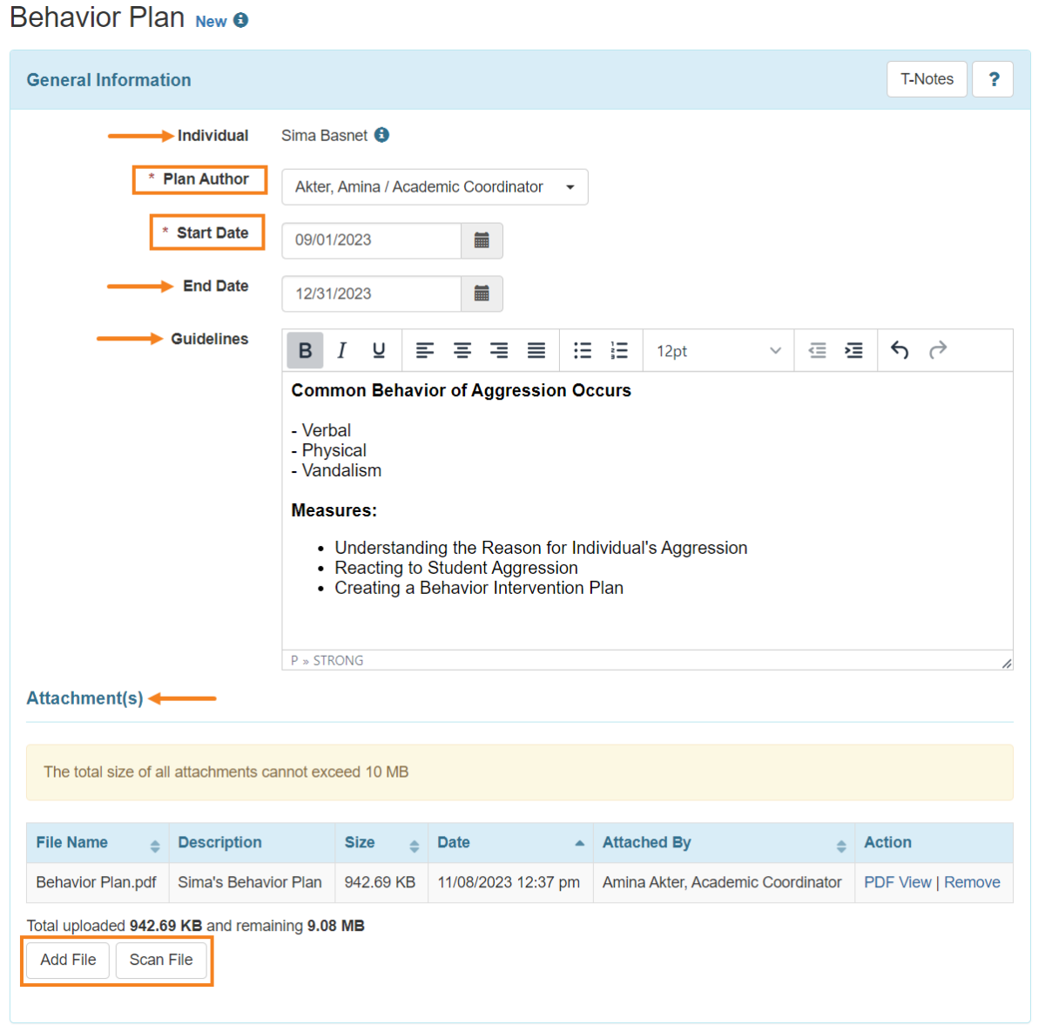Image resolution: width=1045 pixels, height=1025 pixels.
Task: Insert a numbered list in the editor
Action: coord(618,350)
